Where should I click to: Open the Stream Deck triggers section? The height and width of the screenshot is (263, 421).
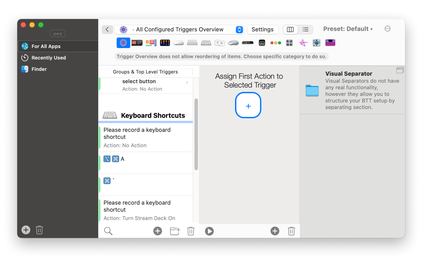[165, 43]
